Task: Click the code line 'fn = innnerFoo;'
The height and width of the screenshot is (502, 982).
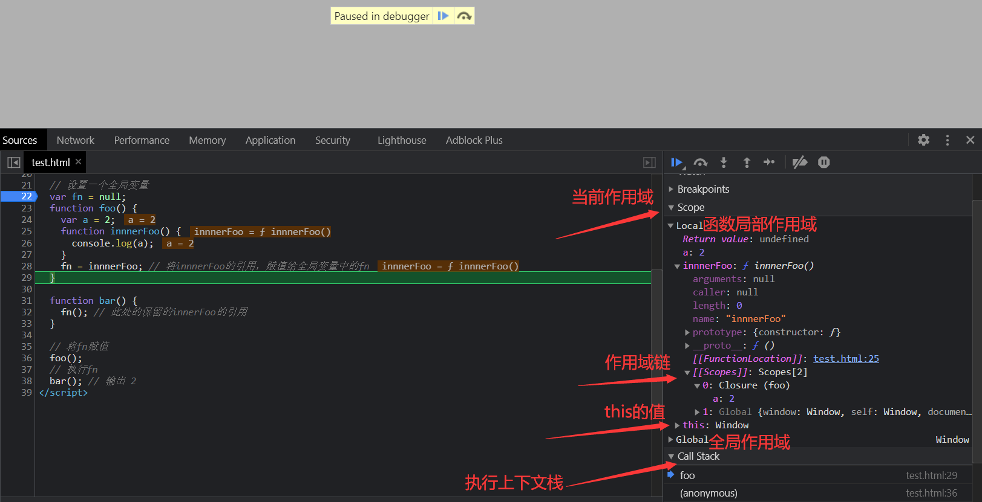Action: (102, 266)
